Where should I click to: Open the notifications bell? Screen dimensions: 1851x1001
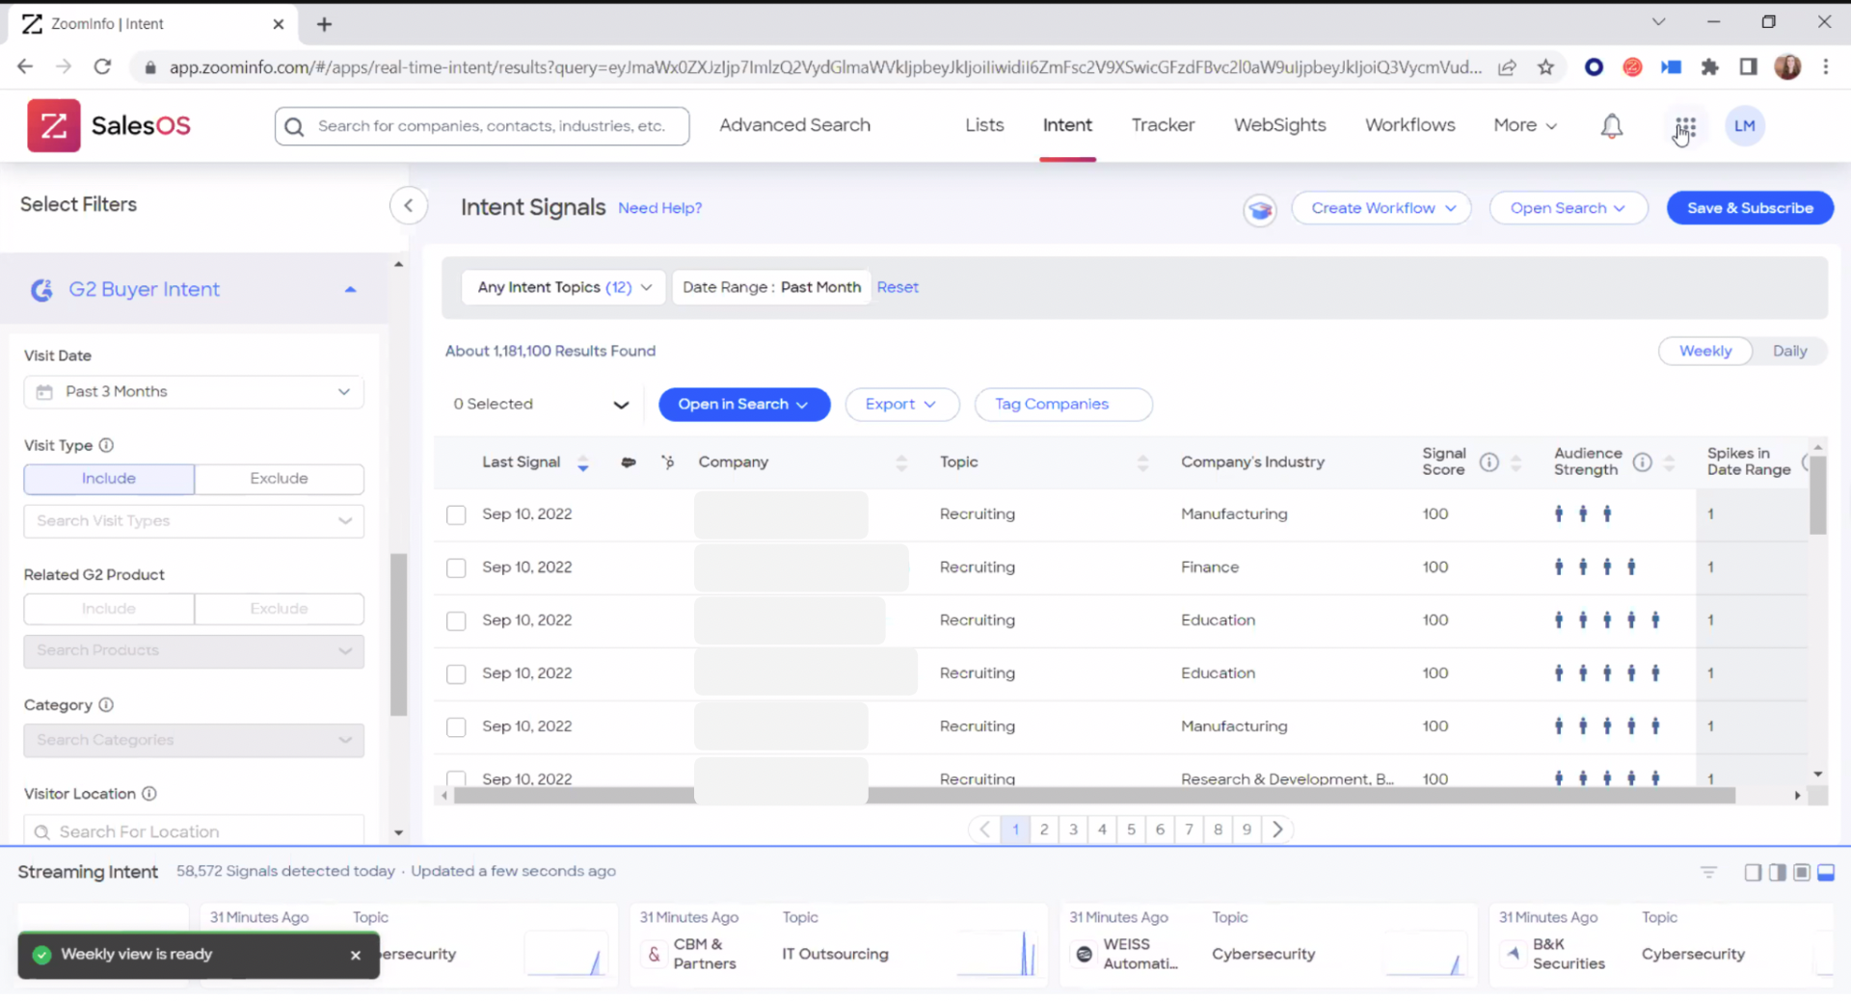[1612, 126]
